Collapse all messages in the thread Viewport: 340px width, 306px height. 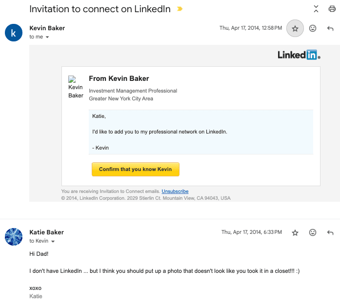pos(316,9)
